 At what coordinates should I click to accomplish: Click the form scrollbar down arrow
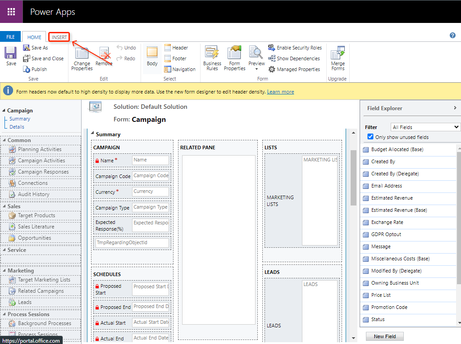coord(353,338)
